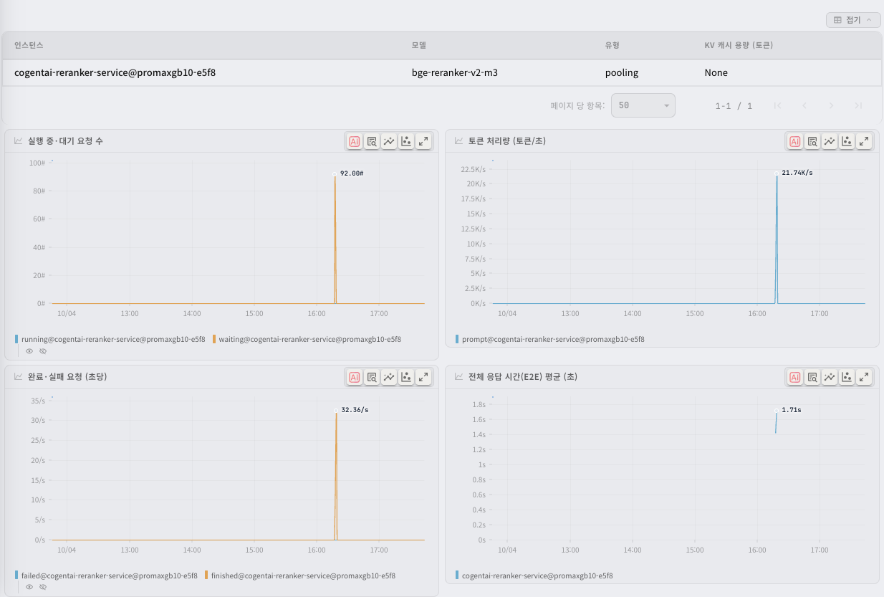Switch token throughput chart to scatter view
The width and height of the screenshot is (884, 597).
[847, 141]
